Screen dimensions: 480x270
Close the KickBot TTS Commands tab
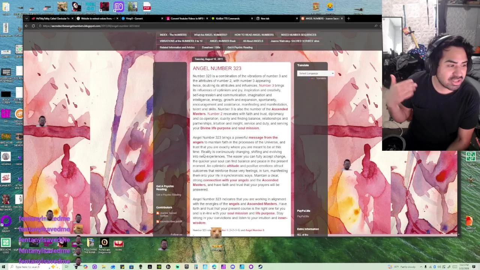[251, 18]
